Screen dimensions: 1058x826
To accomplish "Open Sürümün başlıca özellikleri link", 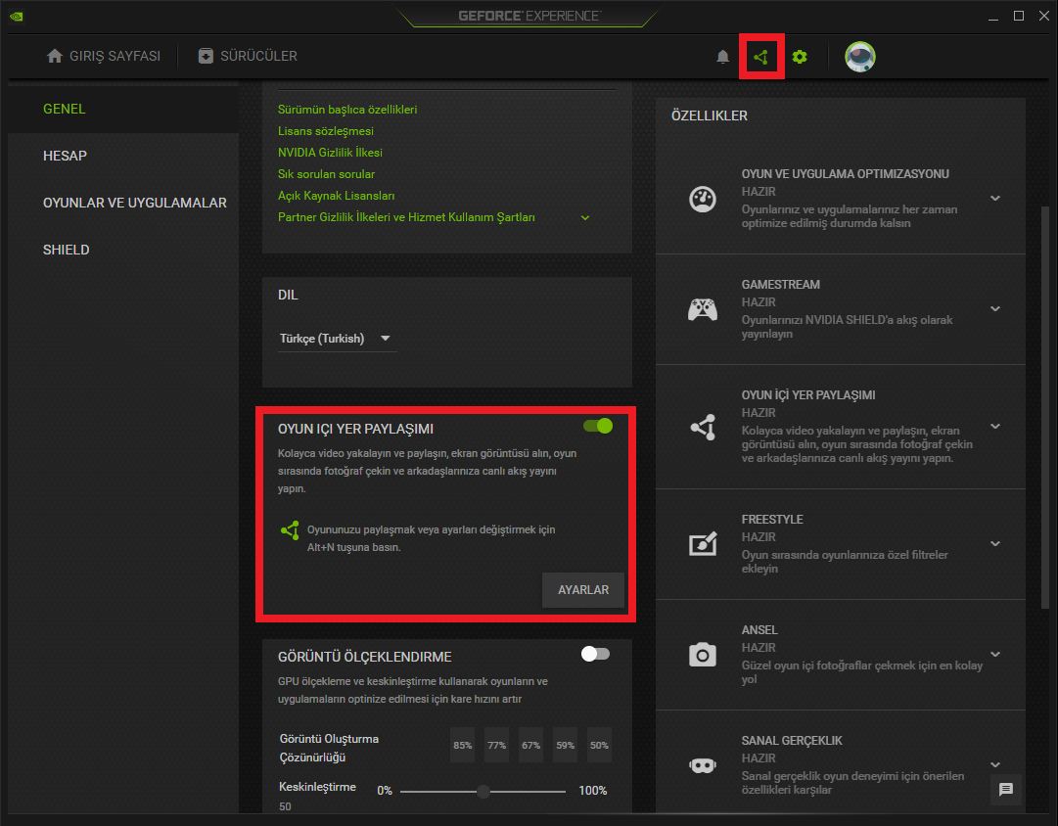I will pos(347,110).
